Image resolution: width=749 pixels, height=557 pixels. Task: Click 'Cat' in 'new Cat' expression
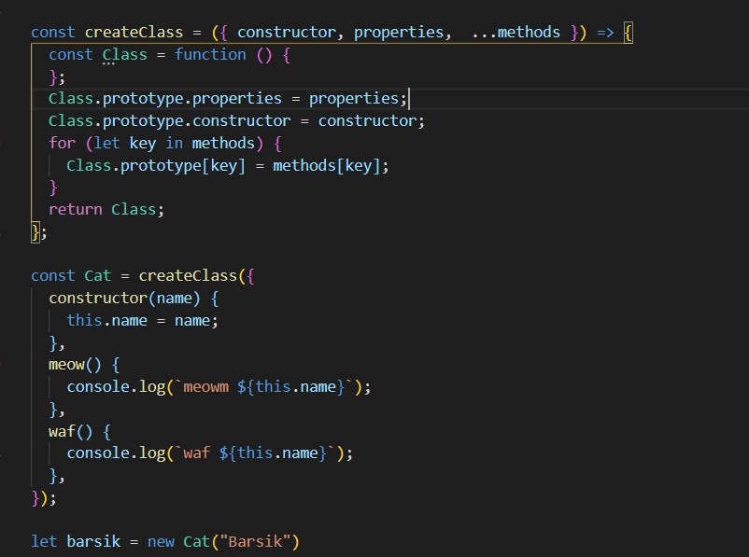pyautogui.click(x=197, y=541)
